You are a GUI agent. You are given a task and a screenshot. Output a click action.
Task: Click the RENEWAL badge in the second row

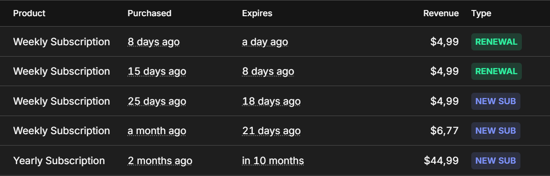click(496, 71)
